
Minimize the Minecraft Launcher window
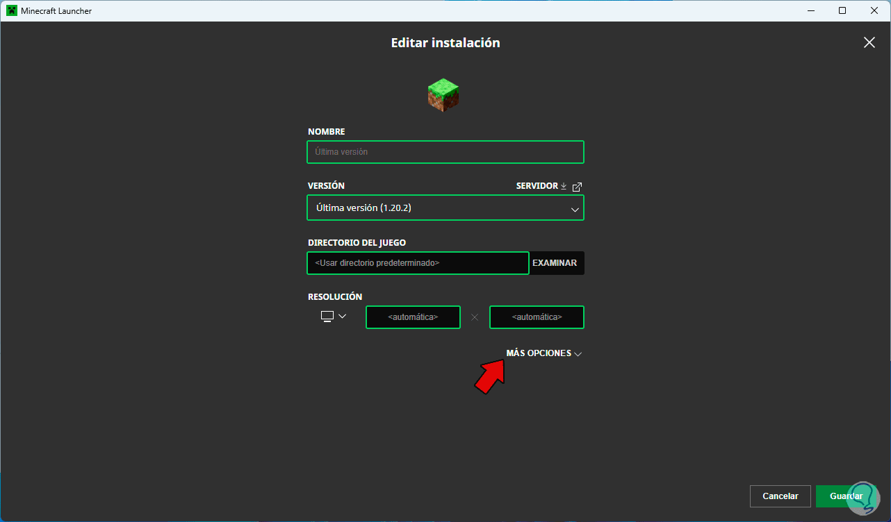click(x=811, y=10)
